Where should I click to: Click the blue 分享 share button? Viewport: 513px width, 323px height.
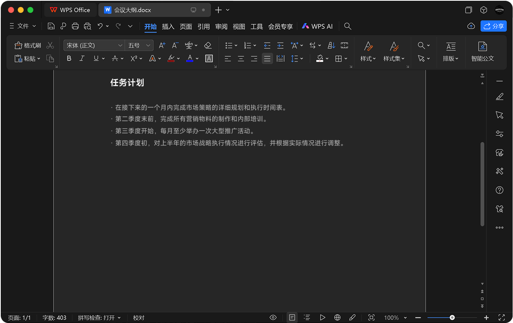tap(493, 26)
